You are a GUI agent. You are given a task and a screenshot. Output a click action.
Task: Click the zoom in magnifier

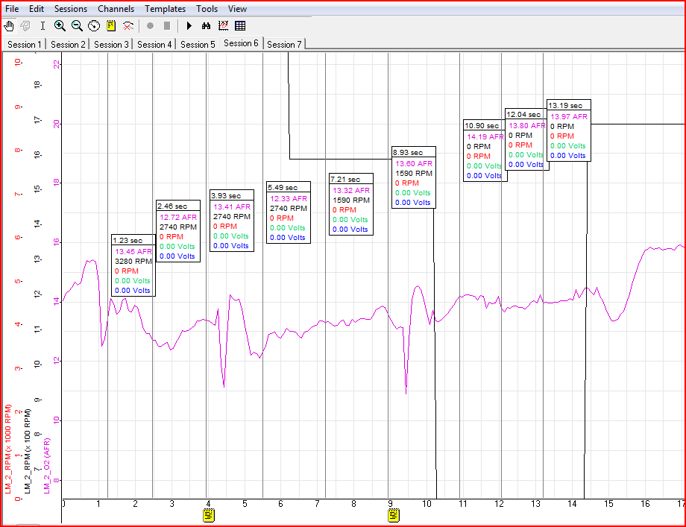(x=60, y=26)
